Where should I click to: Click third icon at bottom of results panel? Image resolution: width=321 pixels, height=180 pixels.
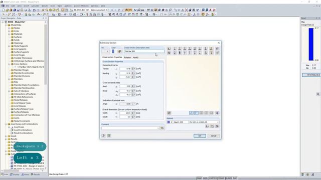pos(312,174)
